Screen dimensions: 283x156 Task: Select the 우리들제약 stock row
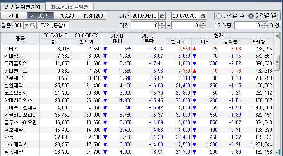click(x=137, y=63)
